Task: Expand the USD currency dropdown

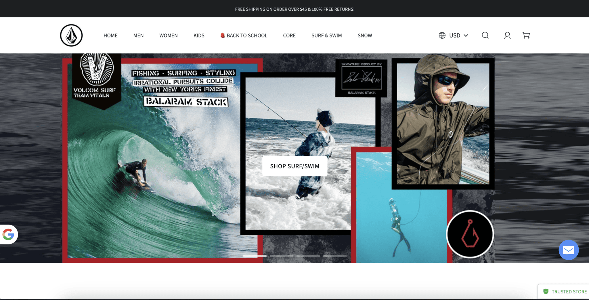Action: [x=459, y=35]
